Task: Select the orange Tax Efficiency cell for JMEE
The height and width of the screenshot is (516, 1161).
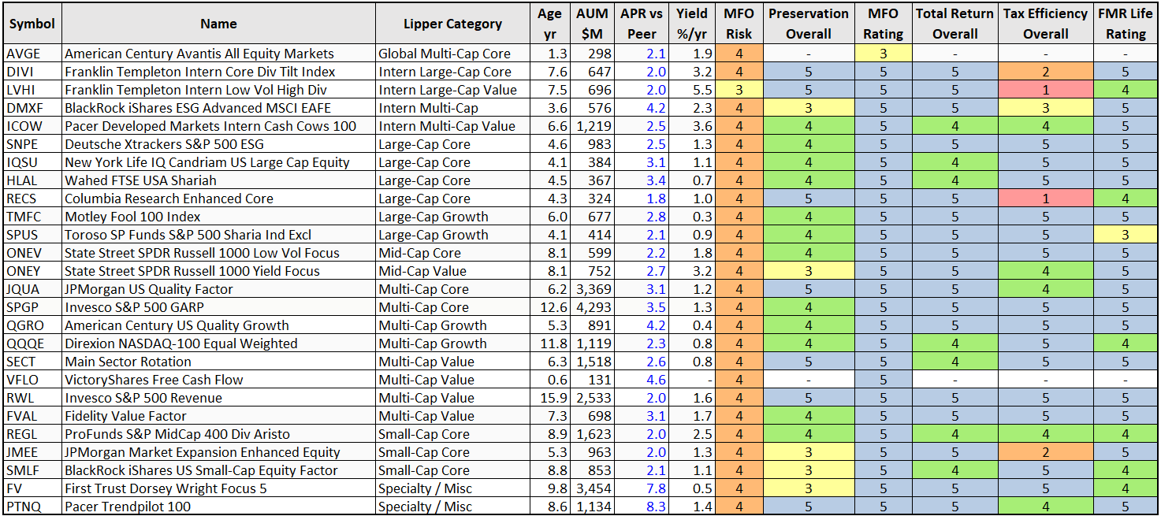Action: (x=1047, y=452)
